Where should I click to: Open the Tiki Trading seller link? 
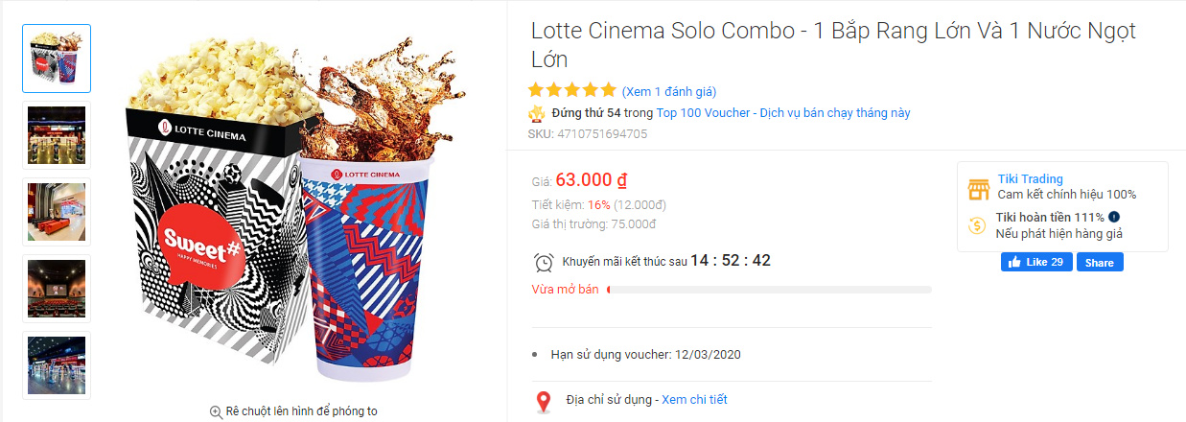[x=1030, y=179]
